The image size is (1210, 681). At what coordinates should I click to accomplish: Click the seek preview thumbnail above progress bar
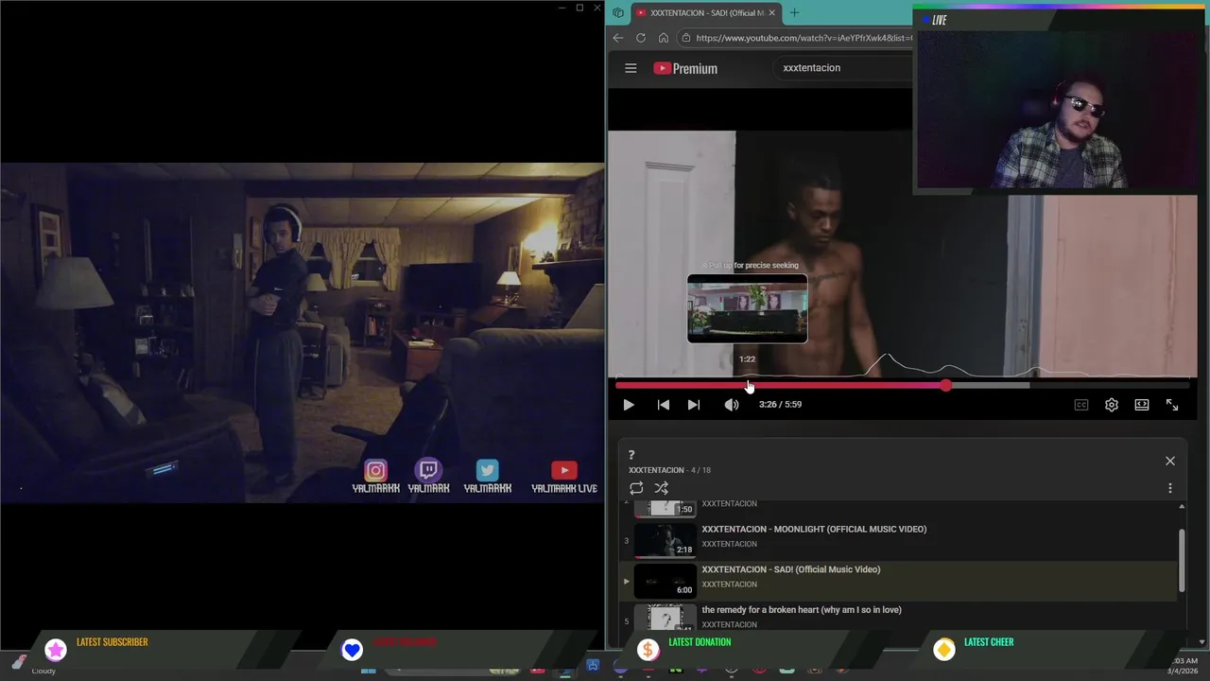(x=747, y=308)
